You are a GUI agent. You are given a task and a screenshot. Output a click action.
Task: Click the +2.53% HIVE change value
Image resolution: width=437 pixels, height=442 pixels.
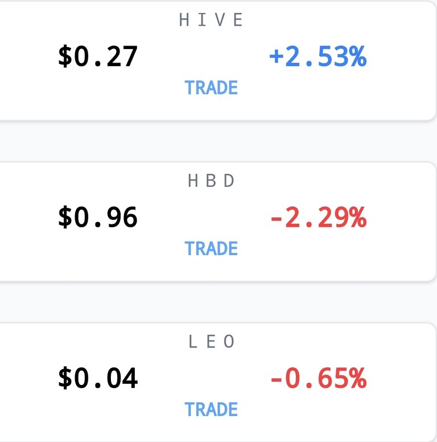click(318, 56)
